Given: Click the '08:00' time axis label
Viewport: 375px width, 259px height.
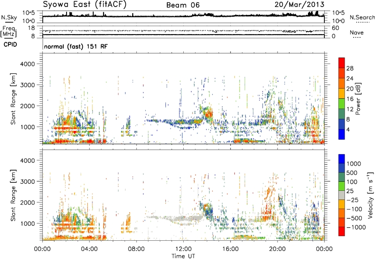Looking at the screenshot, I should click(x=136, y=249).
